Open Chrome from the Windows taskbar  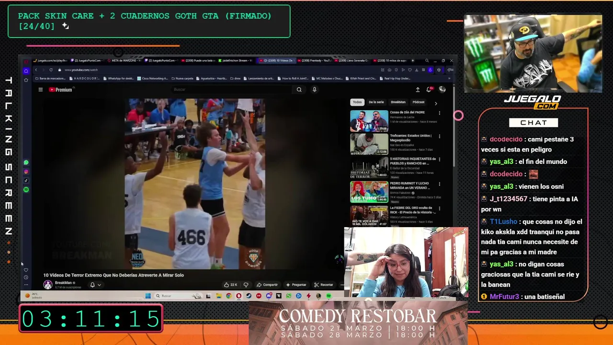click(x=228, y=296)
